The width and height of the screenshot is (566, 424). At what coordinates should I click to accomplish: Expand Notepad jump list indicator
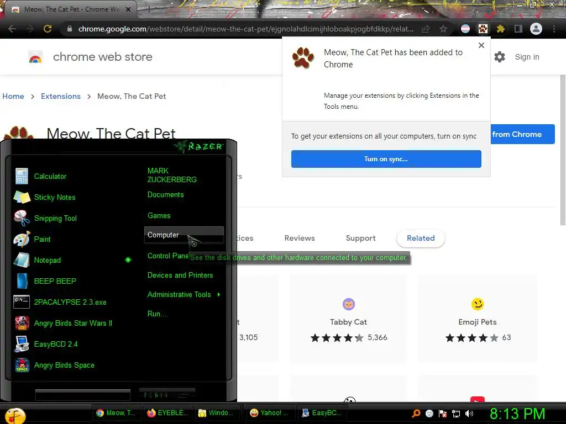[128, 260]
